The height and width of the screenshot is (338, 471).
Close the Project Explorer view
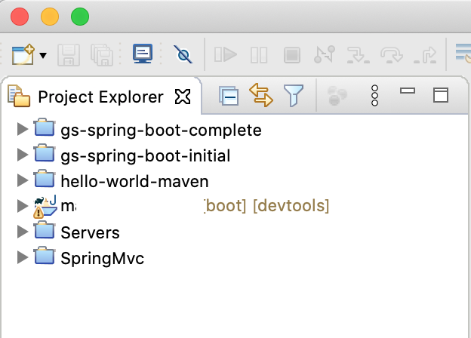click(x=183, y=97)
